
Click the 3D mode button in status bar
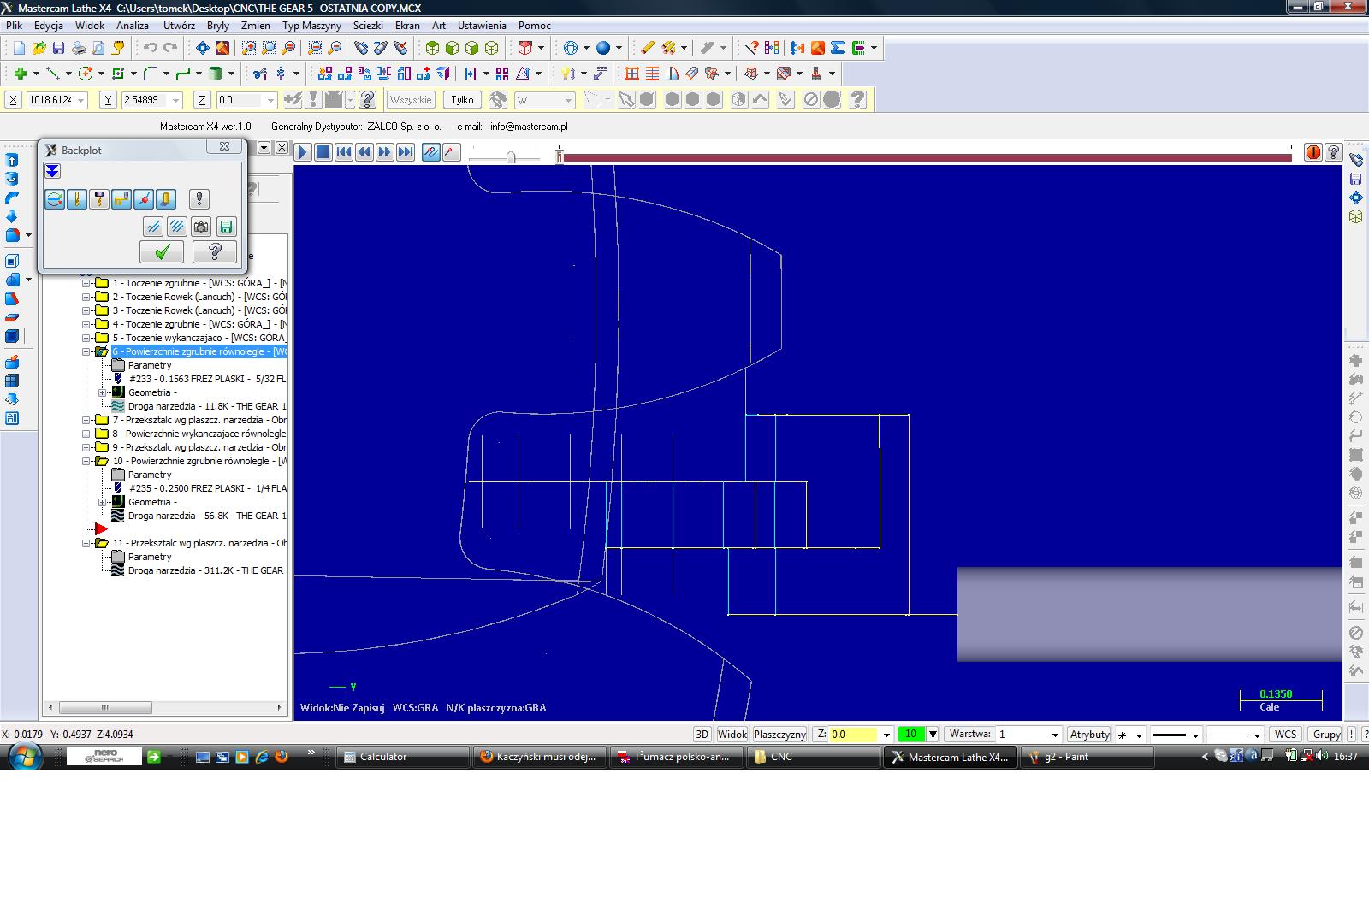click(x=702, y=734)
